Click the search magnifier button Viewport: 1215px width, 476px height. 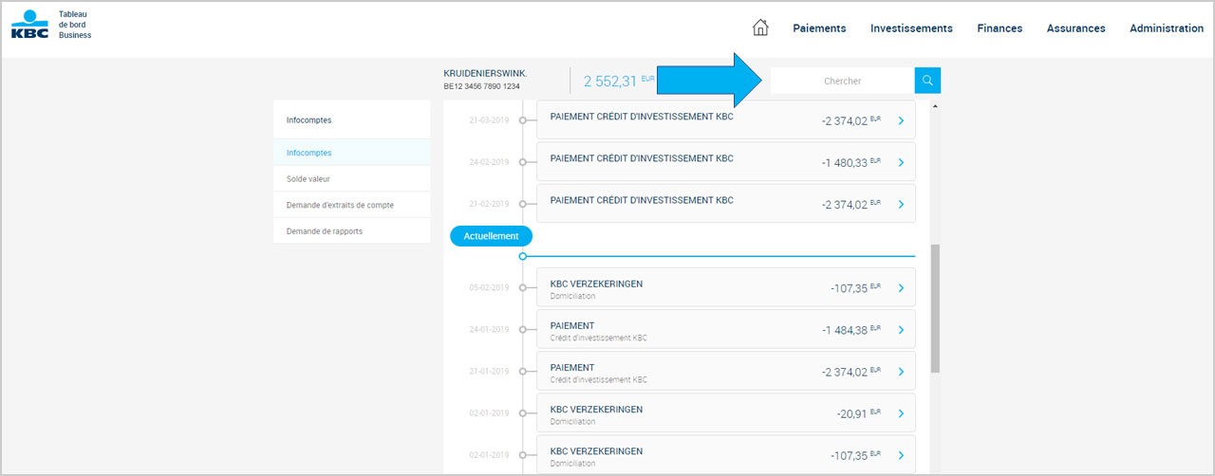(927, 81)
